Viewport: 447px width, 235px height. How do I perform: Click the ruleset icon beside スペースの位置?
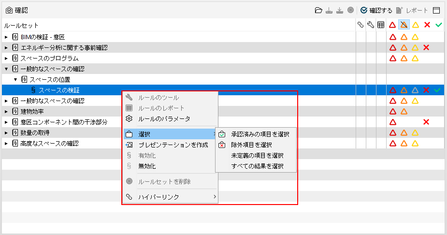point(24,80)
